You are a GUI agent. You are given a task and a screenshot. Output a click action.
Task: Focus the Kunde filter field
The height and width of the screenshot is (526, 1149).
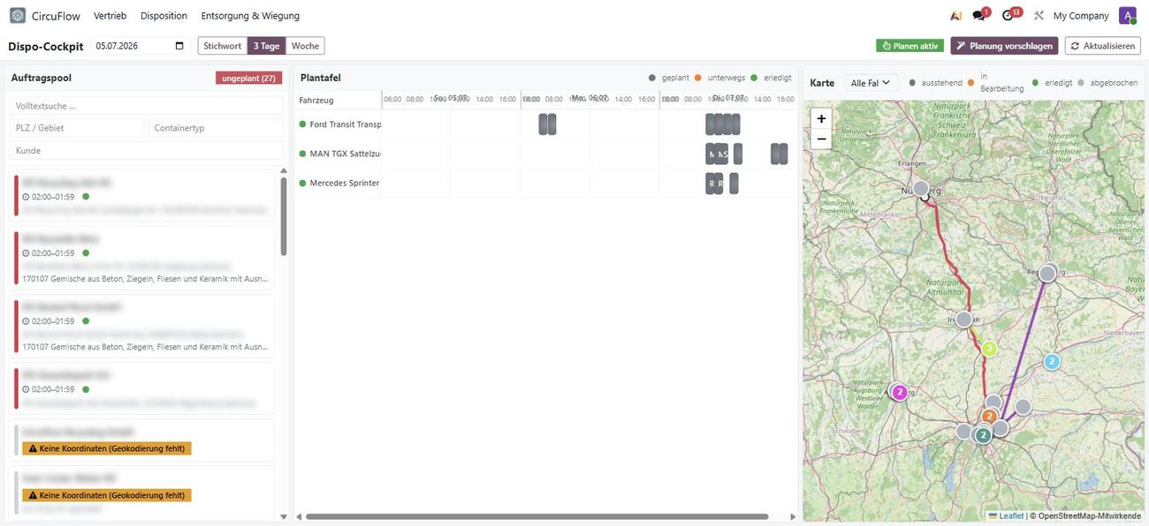(147, 151)
